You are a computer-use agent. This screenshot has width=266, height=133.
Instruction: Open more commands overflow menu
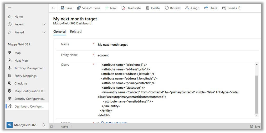click(x=239, y=8)
